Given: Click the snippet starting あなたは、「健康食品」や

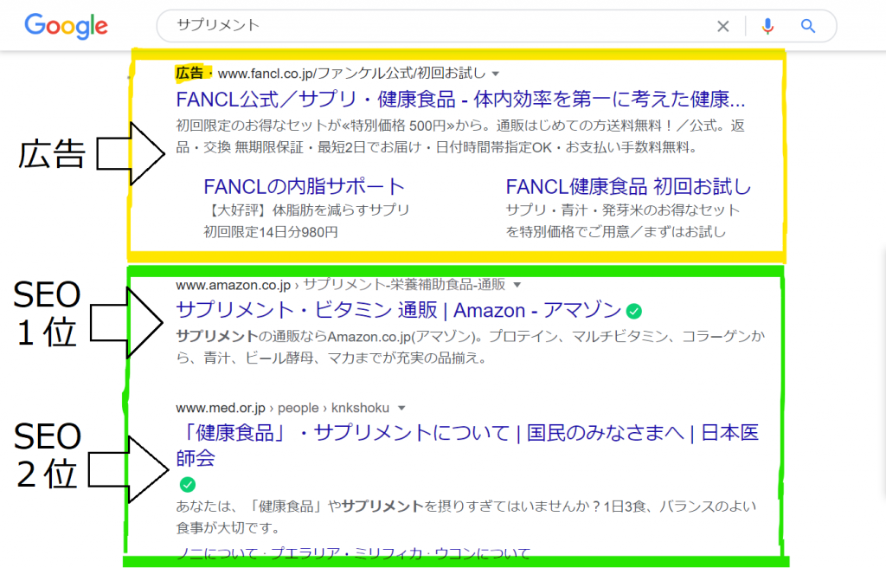Looking at the screenshot, I should click(x=466, y=517).
